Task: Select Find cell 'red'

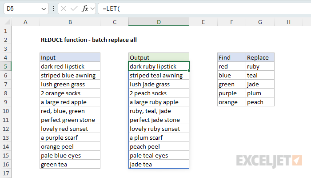Action: [231, 66]
